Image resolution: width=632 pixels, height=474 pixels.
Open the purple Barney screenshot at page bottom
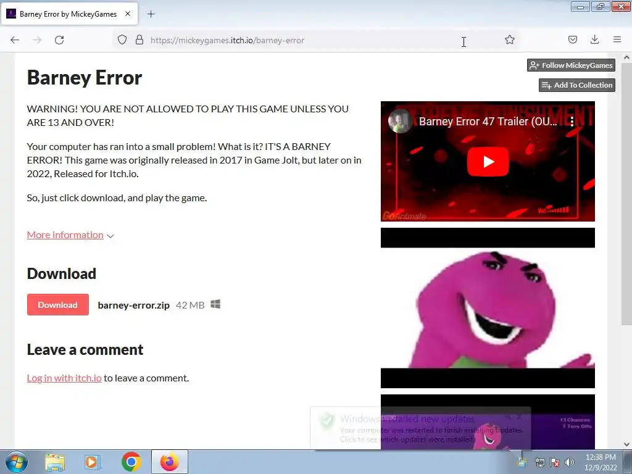coord(488,422)
